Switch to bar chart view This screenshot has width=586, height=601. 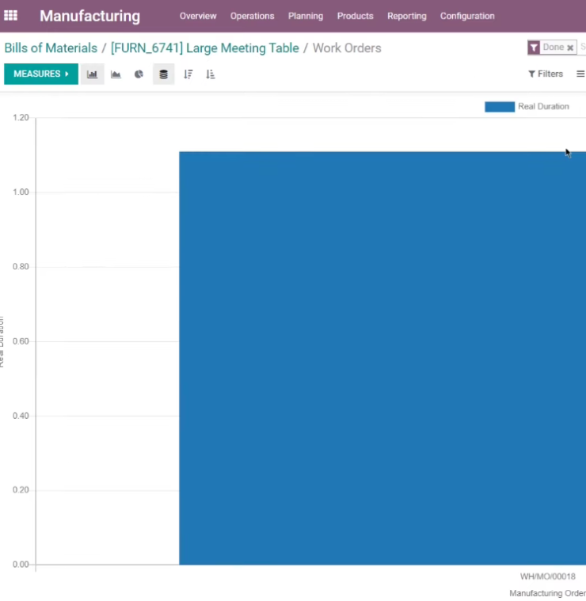(x=93, y=74)
